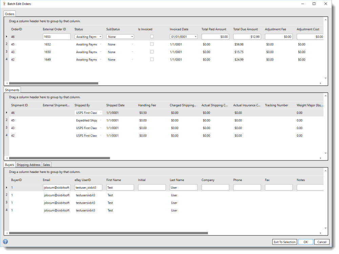Expand the Status dropdown for order 45

click(x=100, y=44)
